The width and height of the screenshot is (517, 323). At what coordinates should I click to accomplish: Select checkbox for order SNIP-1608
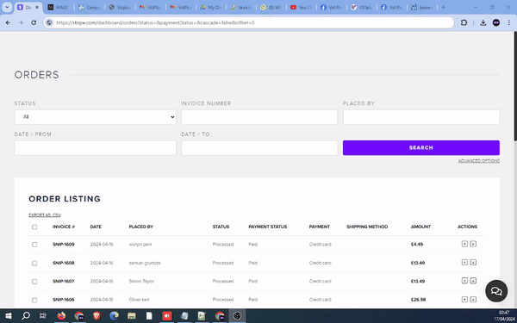coord(34,263)
